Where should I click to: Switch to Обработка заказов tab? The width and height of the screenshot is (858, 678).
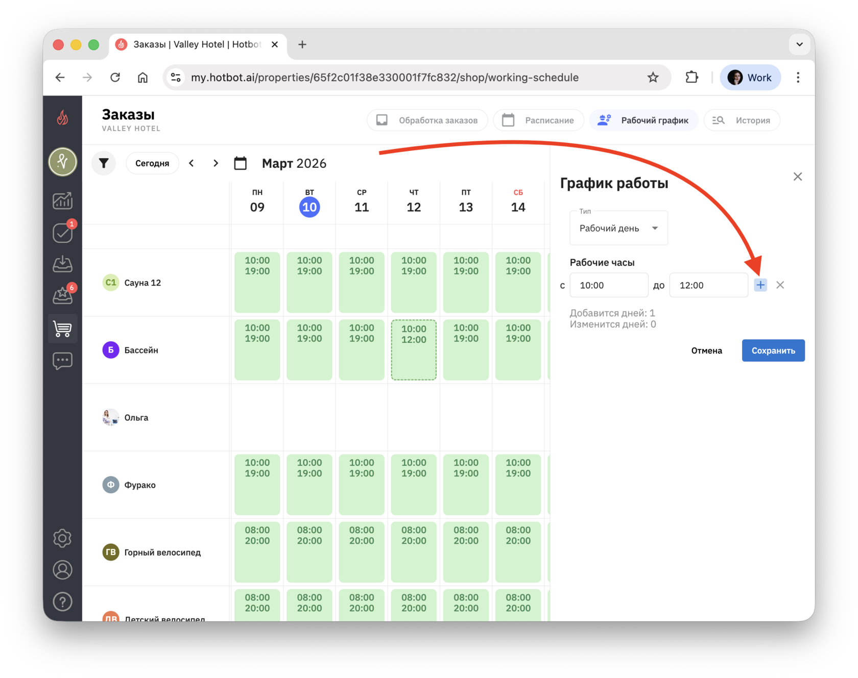pyautogui.click(x=427, y=120)
